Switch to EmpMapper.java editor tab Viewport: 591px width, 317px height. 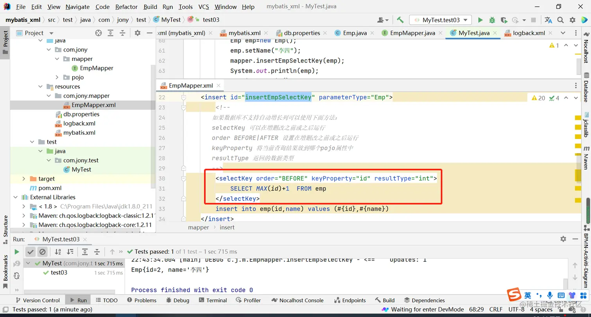point(412,33)
